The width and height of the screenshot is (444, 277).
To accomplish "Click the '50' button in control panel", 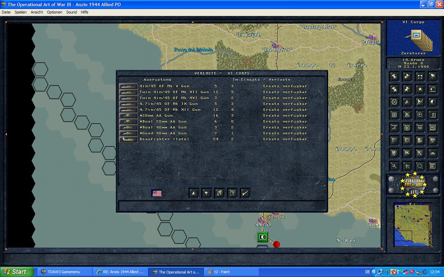I will (x=420, y=128).
